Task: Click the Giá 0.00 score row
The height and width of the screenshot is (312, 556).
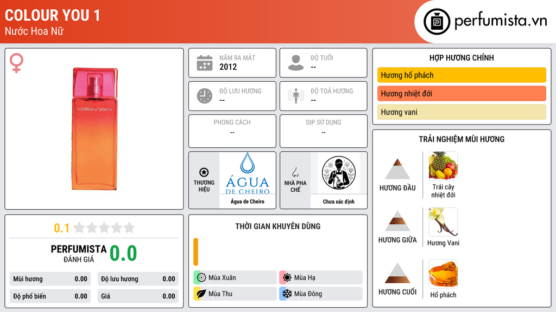Action: click(138, 296)
